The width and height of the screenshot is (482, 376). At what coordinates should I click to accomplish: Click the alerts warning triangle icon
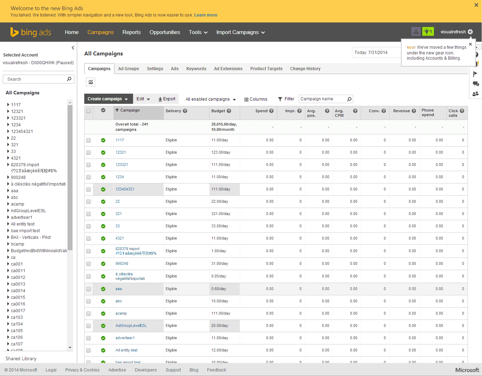click(x=416, y=32)
